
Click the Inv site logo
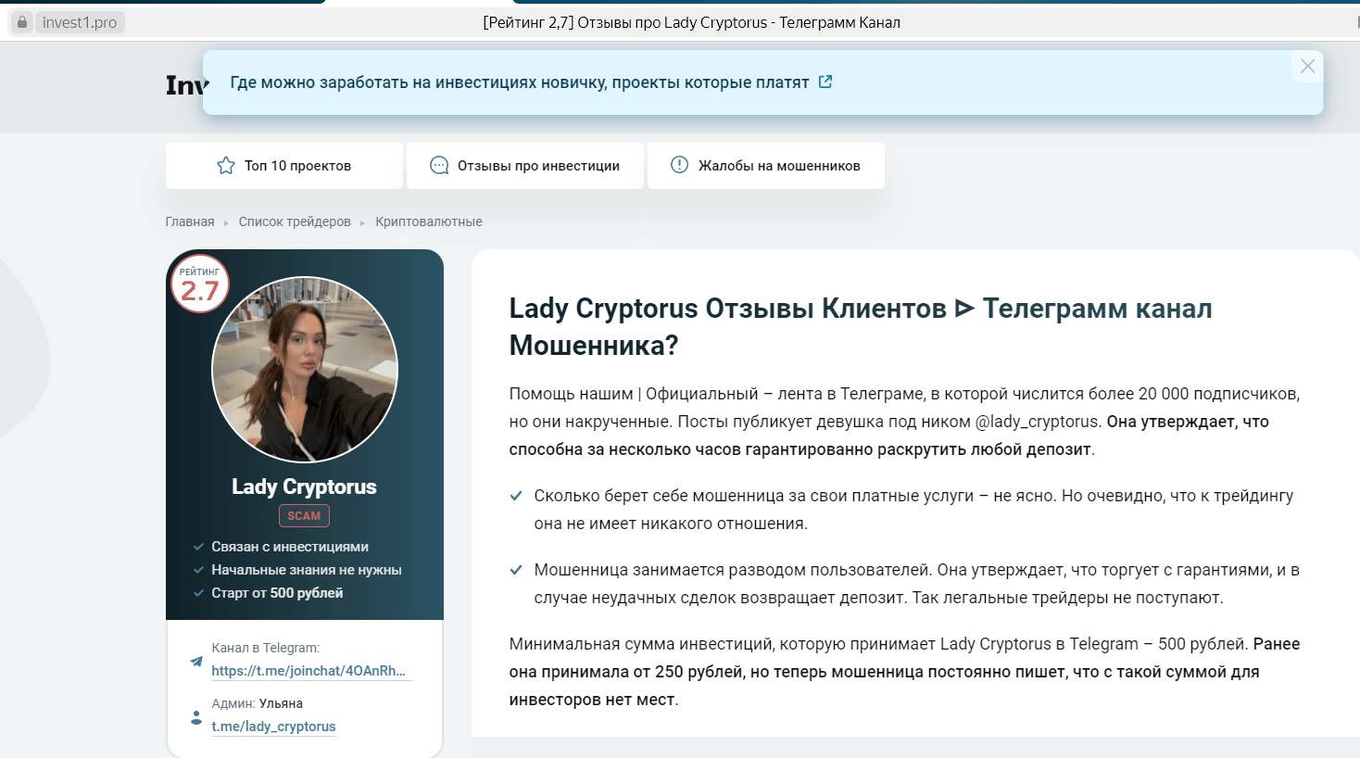coord(185,85)
